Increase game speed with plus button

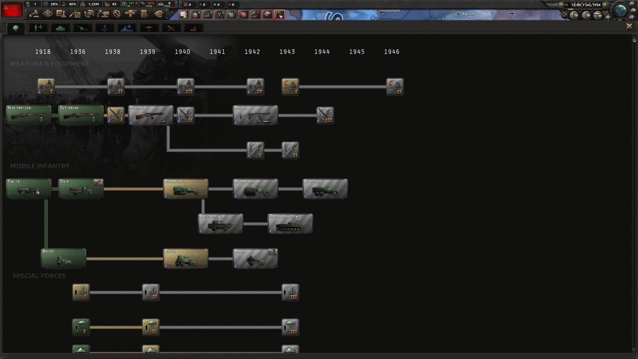(x=605, y=5)
